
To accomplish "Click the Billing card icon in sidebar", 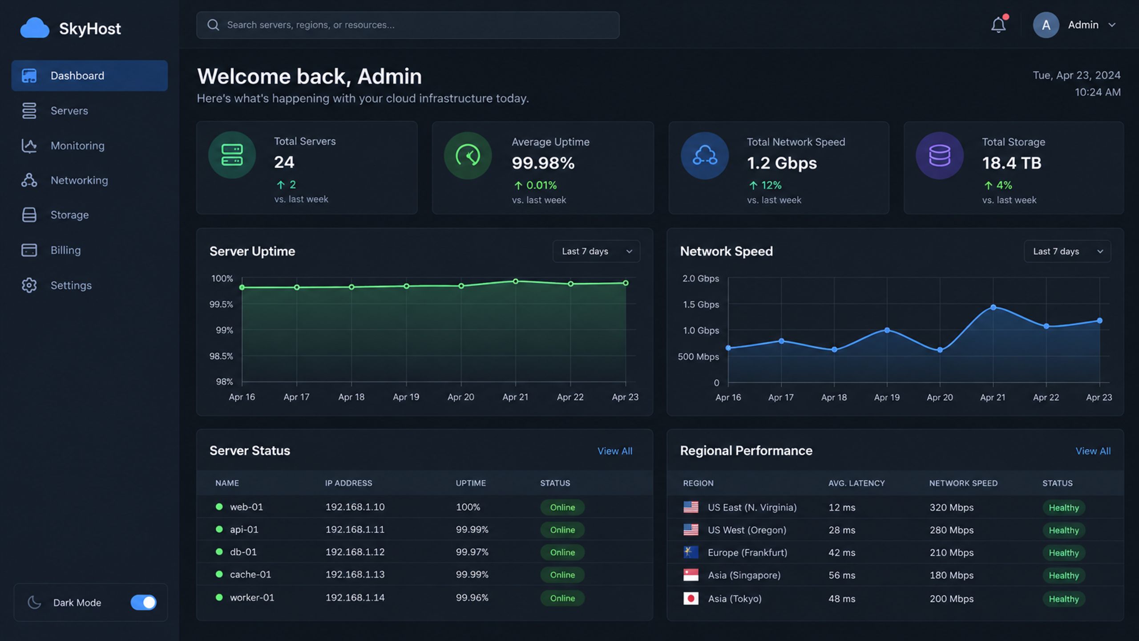I will [x=29, y=250].
